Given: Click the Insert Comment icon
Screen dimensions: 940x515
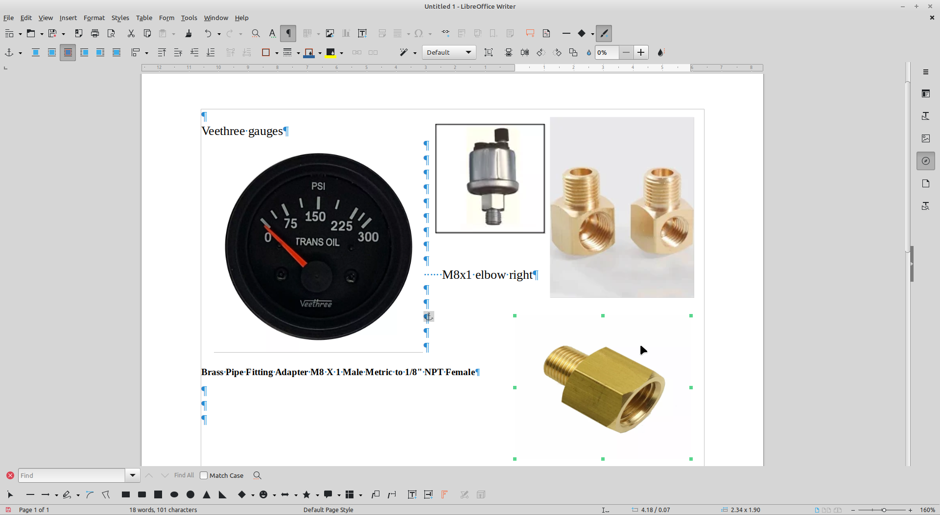Looking at the screenshot, I should pyautogui.click(x=530, y=33).
